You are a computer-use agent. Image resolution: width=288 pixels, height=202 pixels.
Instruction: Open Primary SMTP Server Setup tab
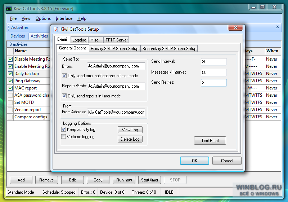tap(114, 49)
